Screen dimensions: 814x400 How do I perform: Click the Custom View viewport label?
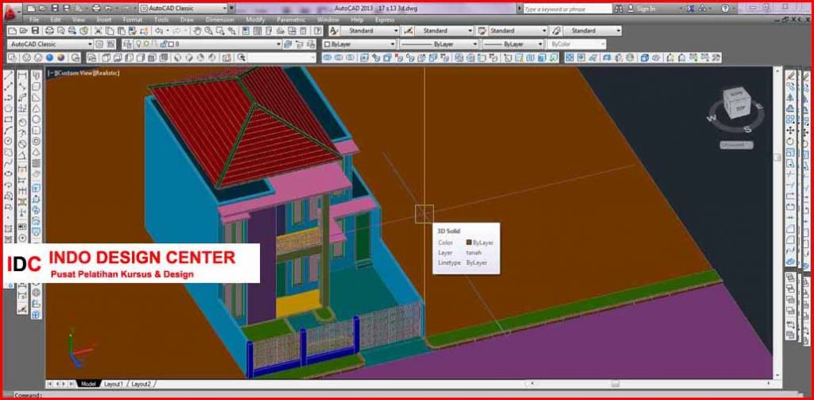point(74,73)
